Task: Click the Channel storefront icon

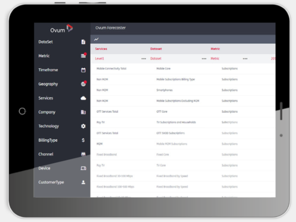Action: [x=83, y=154]
